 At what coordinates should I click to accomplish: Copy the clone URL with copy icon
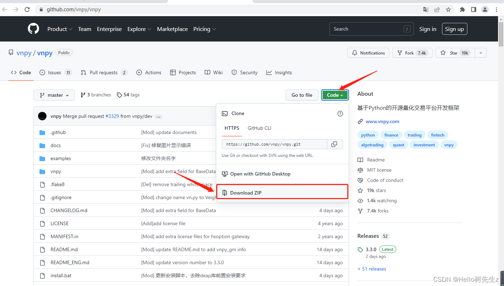(335, 144)
